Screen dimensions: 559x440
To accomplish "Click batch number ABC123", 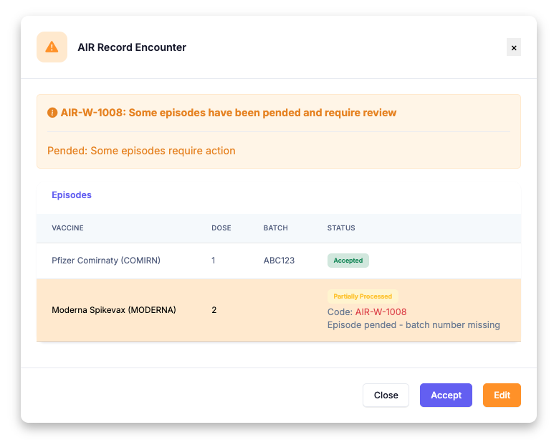I will pyautogui.click(x=279, y=261).
